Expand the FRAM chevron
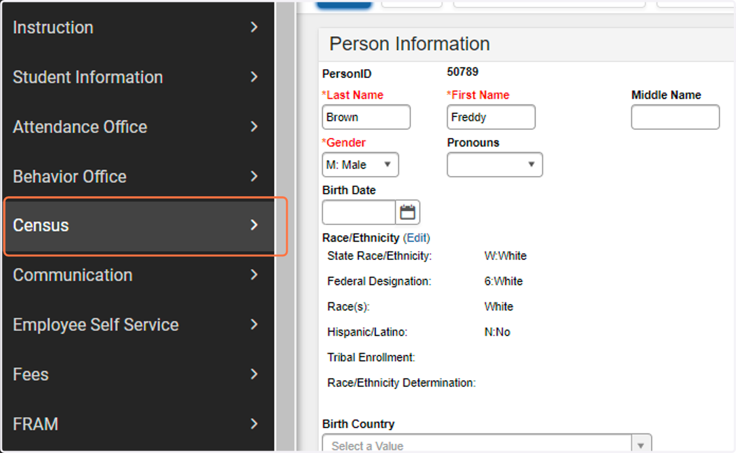This screenshot has height=453, width=736. (x=255, y=424)
